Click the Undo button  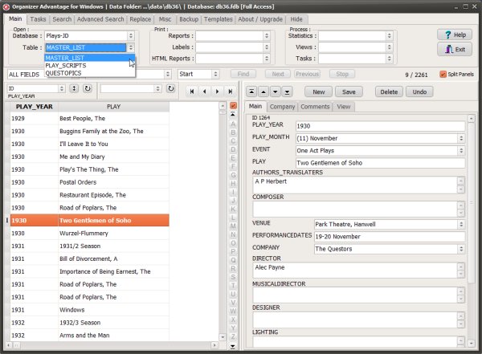pyautogui.click(x=419, y=92)
